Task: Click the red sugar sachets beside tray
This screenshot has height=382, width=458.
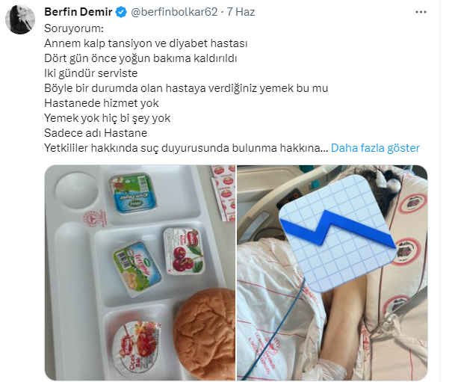Action: click(223, 192)
